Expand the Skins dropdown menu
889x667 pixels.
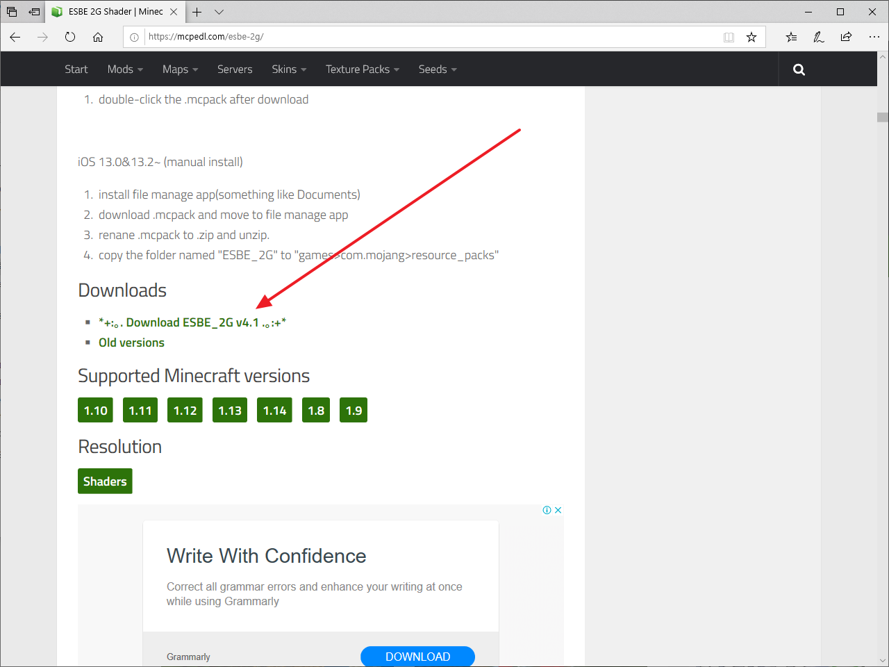point(289,69)
